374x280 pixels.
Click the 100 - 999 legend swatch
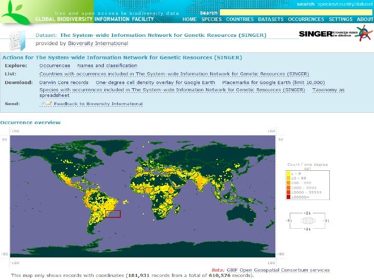point(288,183)
